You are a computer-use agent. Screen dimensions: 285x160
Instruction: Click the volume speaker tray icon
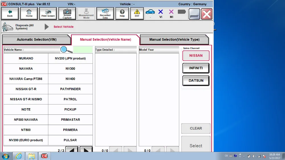pos(254,156)
